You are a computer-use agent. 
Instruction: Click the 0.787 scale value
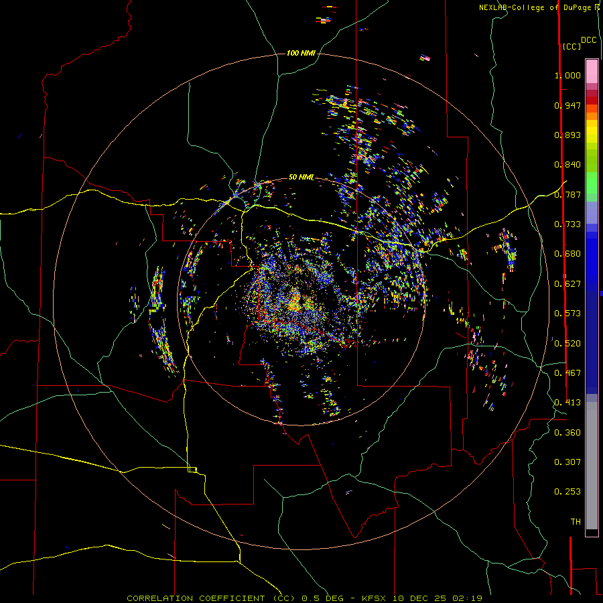tap(567, 194)
